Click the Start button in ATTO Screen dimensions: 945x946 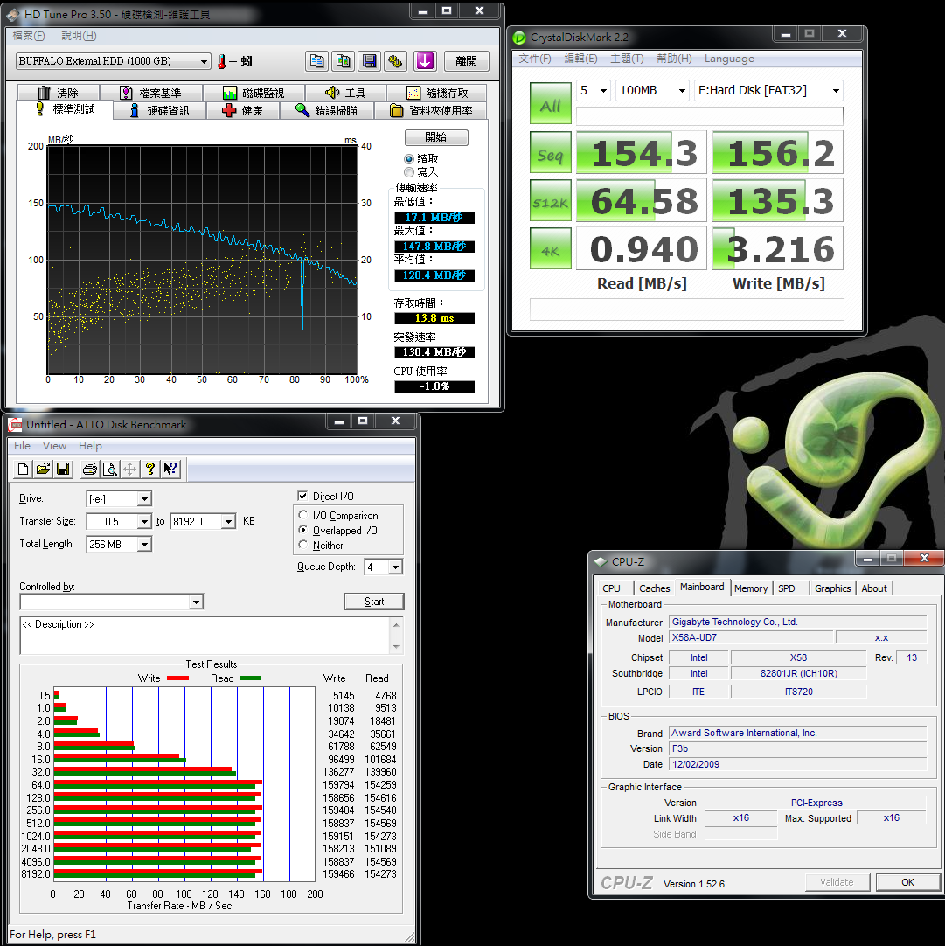[374, 602]
